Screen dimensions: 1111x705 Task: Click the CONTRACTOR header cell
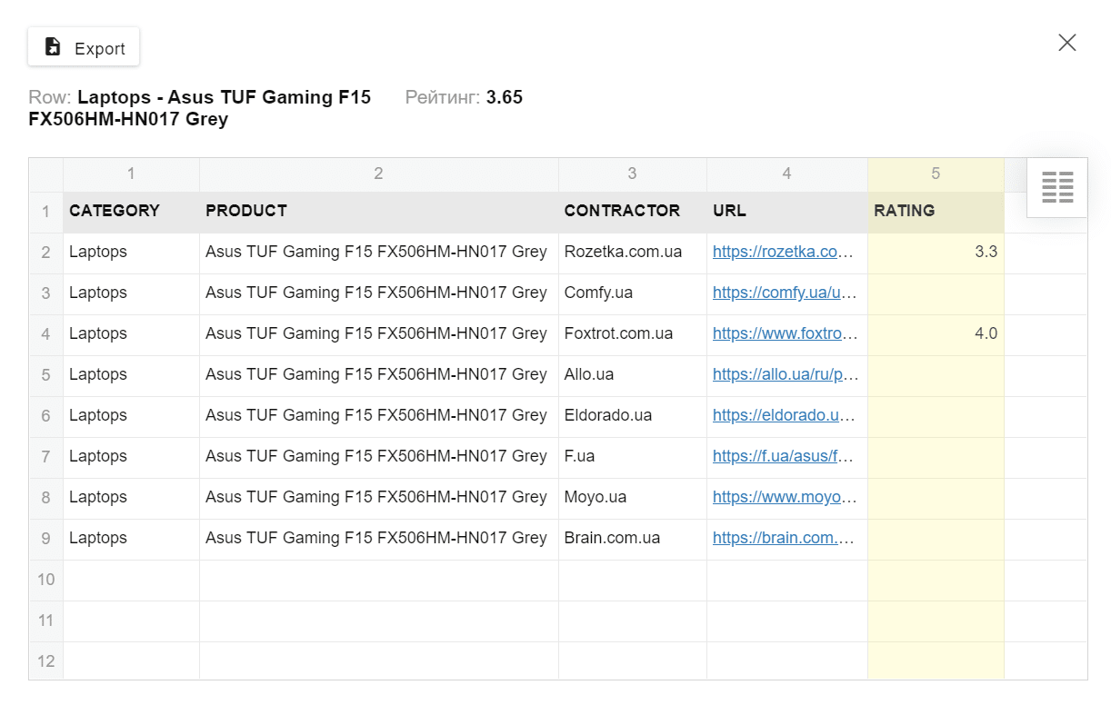click(x=632, y=212)
